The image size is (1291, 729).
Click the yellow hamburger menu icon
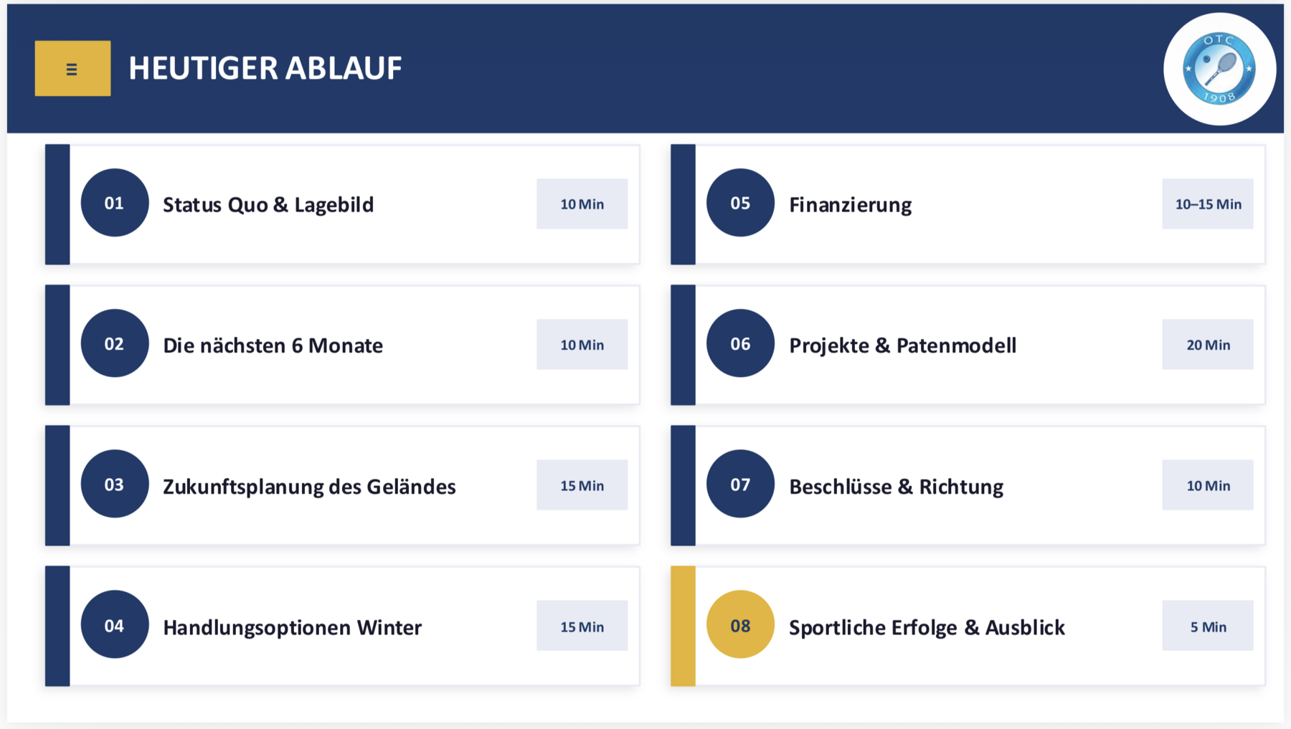coord(72,69)
